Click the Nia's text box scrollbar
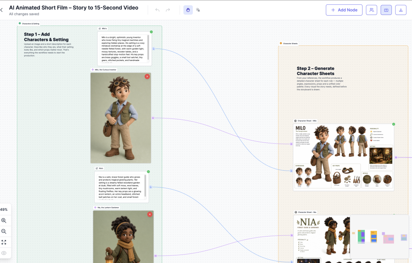412x263 pixels. [145, 186]
